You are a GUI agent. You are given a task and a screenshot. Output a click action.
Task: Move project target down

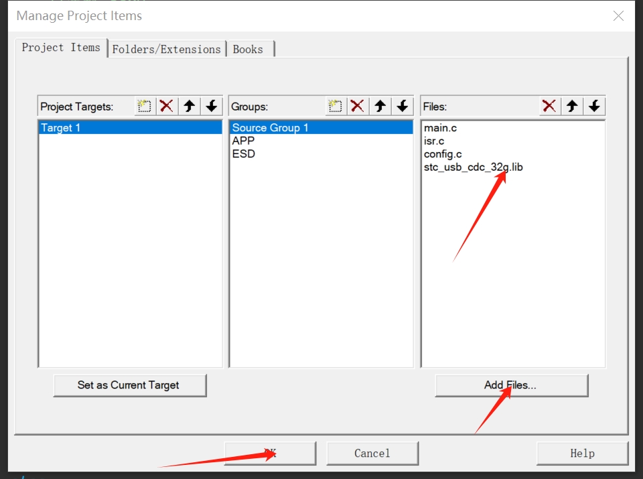coord(212,106)
